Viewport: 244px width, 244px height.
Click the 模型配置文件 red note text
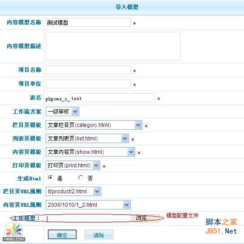click(183, 216)
